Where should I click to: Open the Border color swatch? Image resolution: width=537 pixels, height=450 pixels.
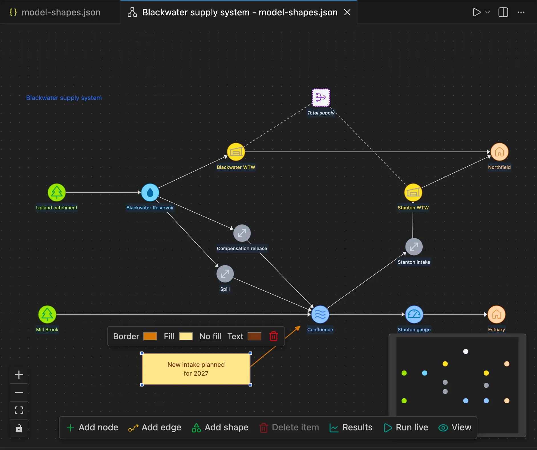point(150,336)
